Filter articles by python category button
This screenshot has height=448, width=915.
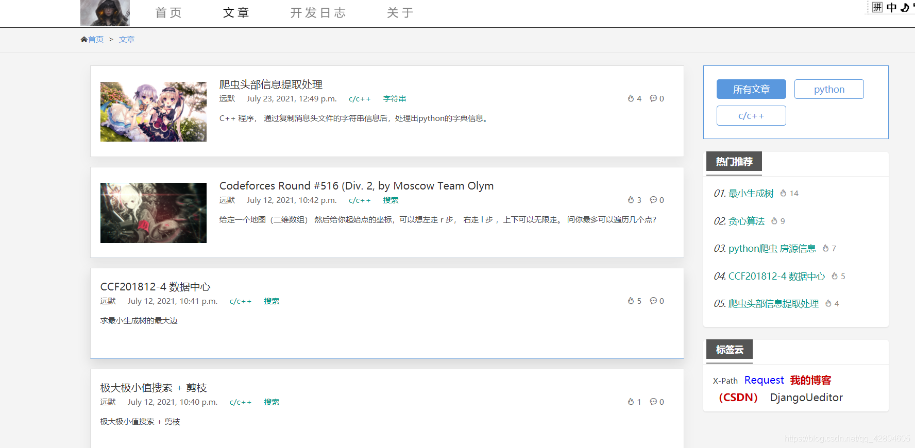[x=829, y=89]
